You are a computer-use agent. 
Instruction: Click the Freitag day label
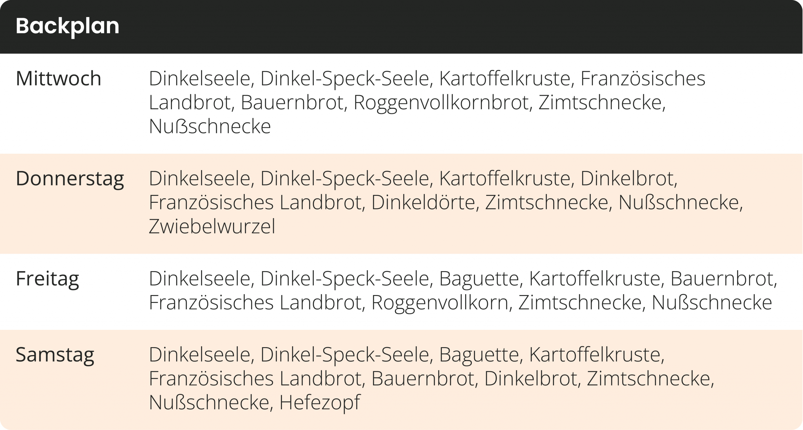coord(47,279)
